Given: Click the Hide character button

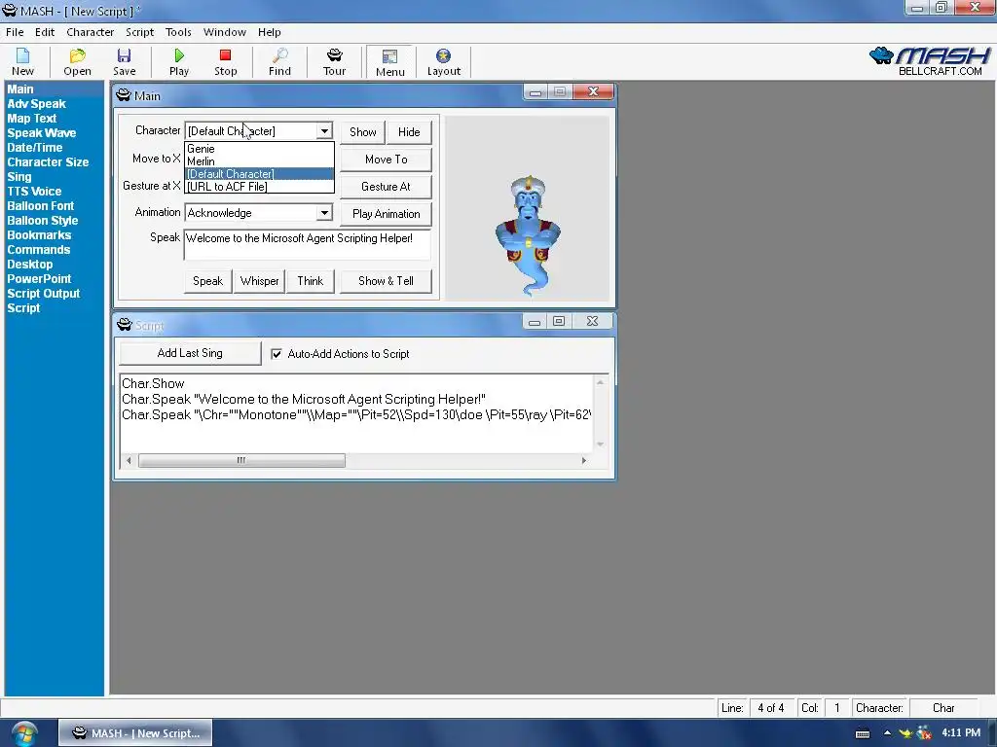Looking at the screenshot, I should click(x=409, y=132).
